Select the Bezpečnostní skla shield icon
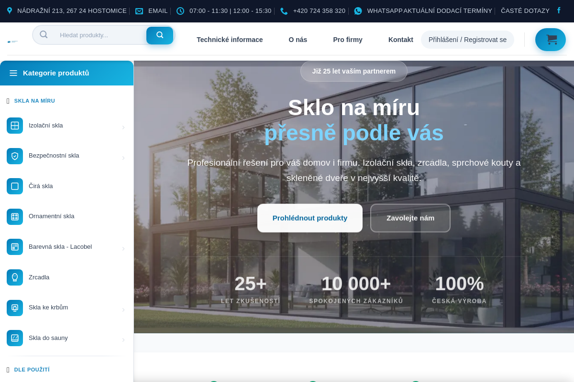 coord(15,156)
